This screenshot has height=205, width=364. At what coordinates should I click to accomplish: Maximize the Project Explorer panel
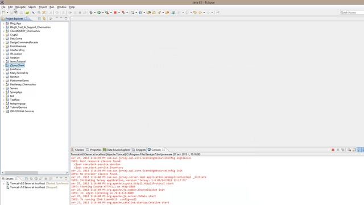[66, 18]
